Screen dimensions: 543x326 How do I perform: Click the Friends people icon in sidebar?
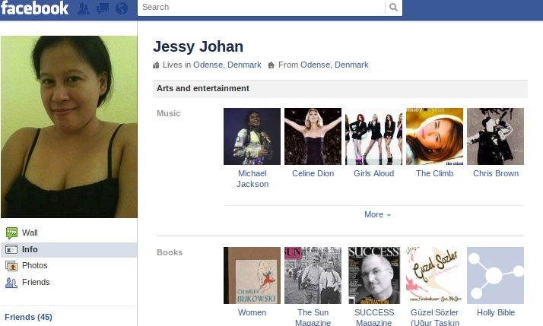pos(11,283)
